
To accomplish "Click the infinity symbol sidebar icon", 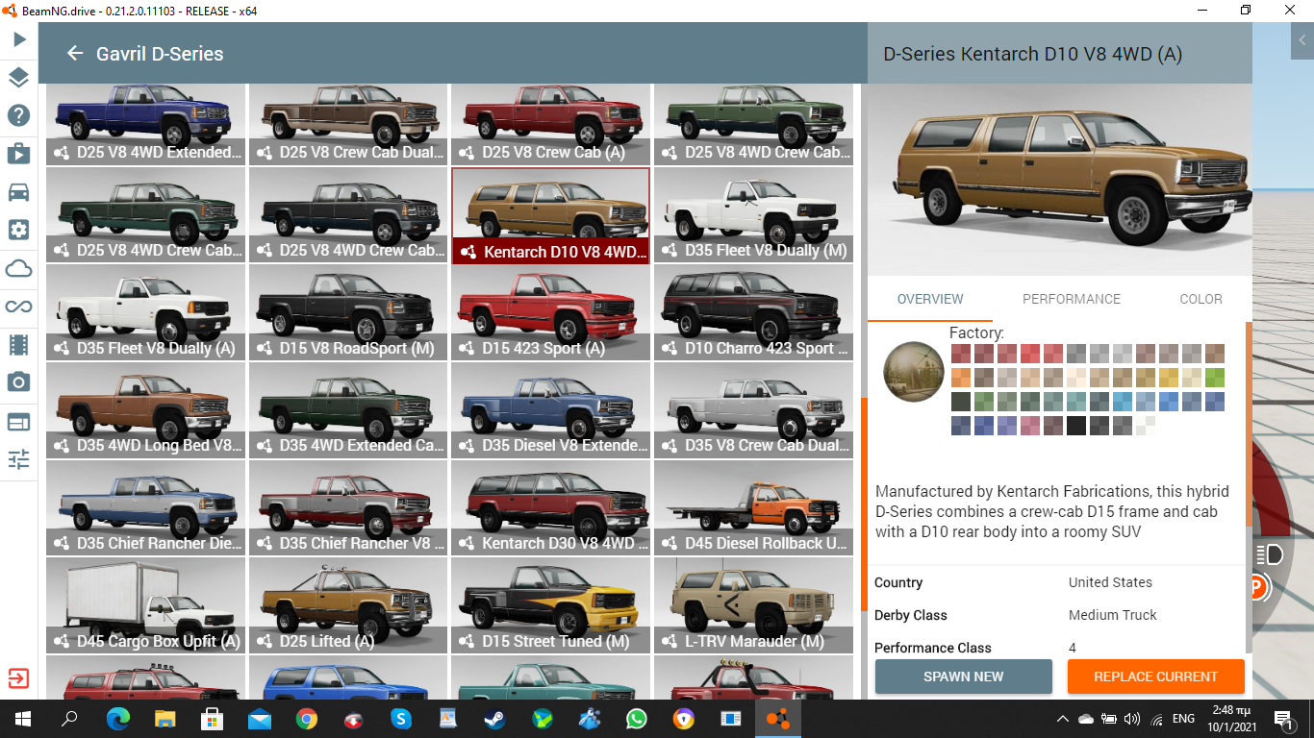I will (x=19, y=307).
